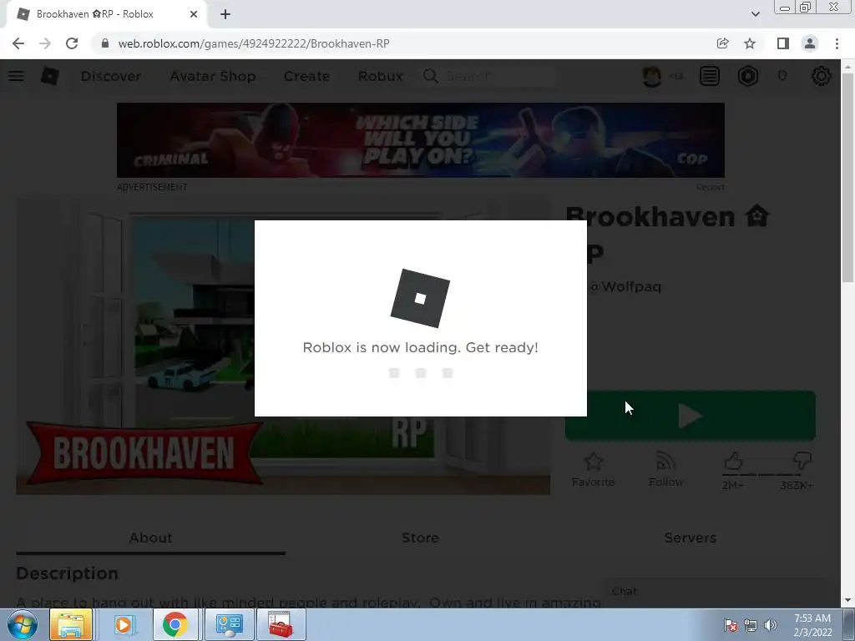Open the media player taskbar icon
855x641 pixels.
coord(124,624)
